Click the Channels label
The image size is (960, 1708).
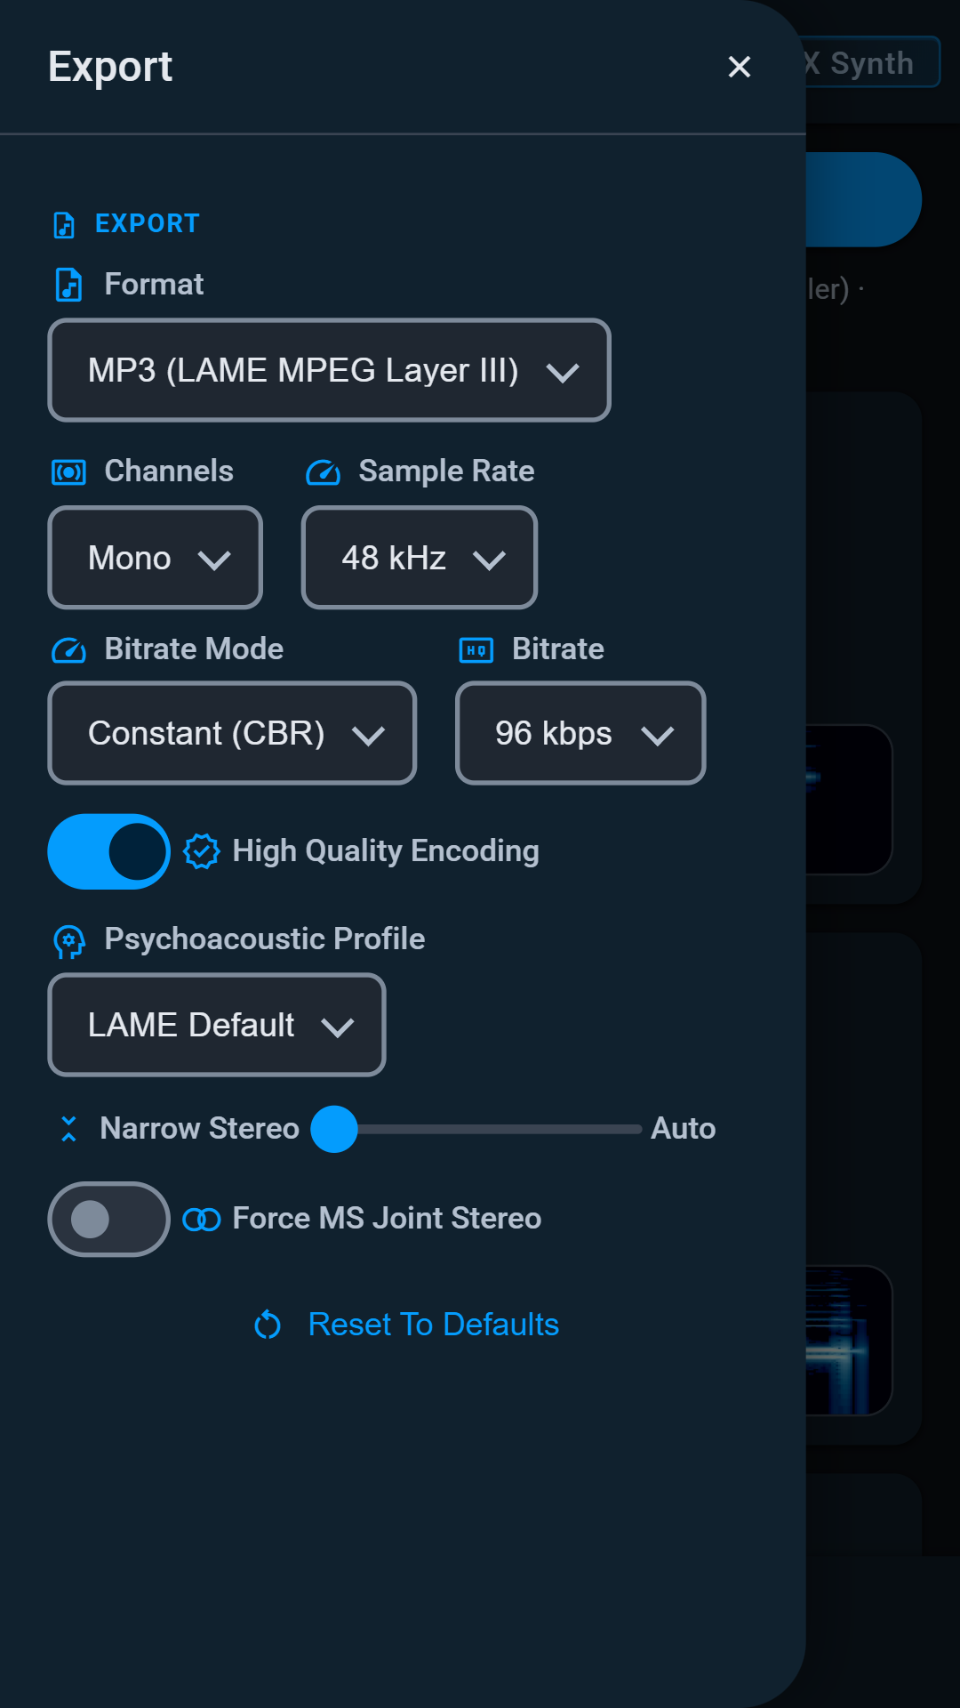[169, 471]
